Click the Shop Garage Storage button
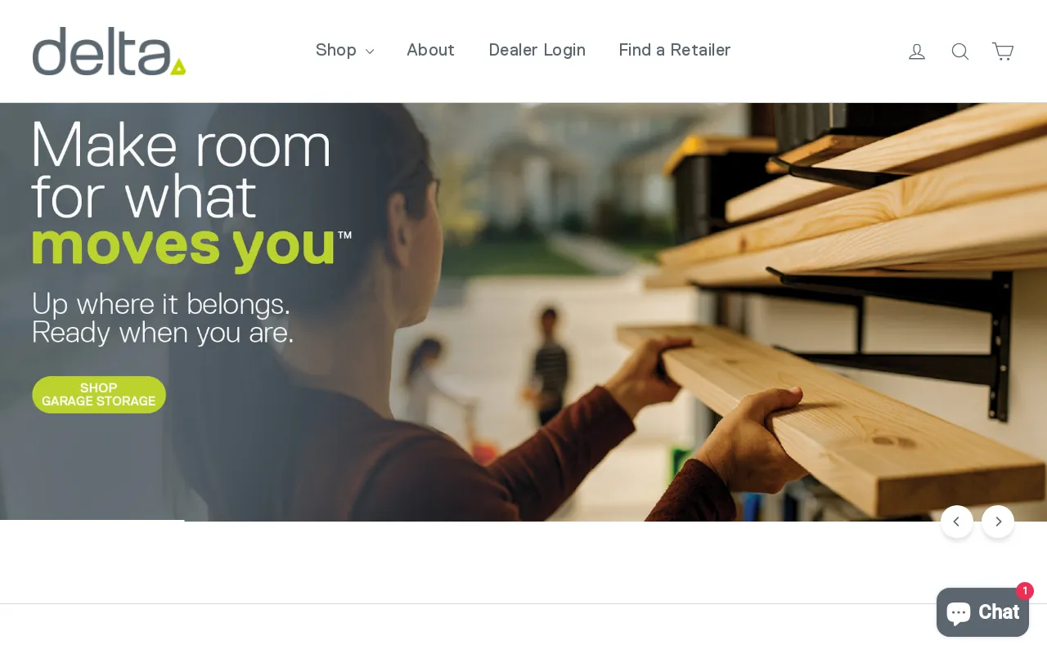The image size is (1047, 654). click(99, 395)
